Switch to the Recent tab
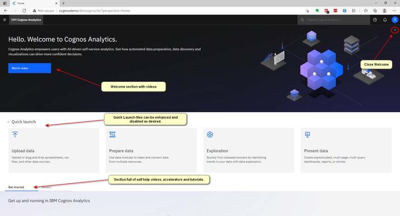The image size is (400, 216). (x=47, y=187)
